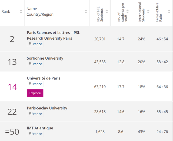Image resolution: width=173 pixels, height=141 pixels.
Task: Click the Name Country/Region header text
Action: coord(40,12)
